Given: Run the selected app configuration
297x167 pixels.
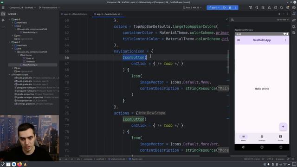Looking at the screenshot, I should [224, 7].
